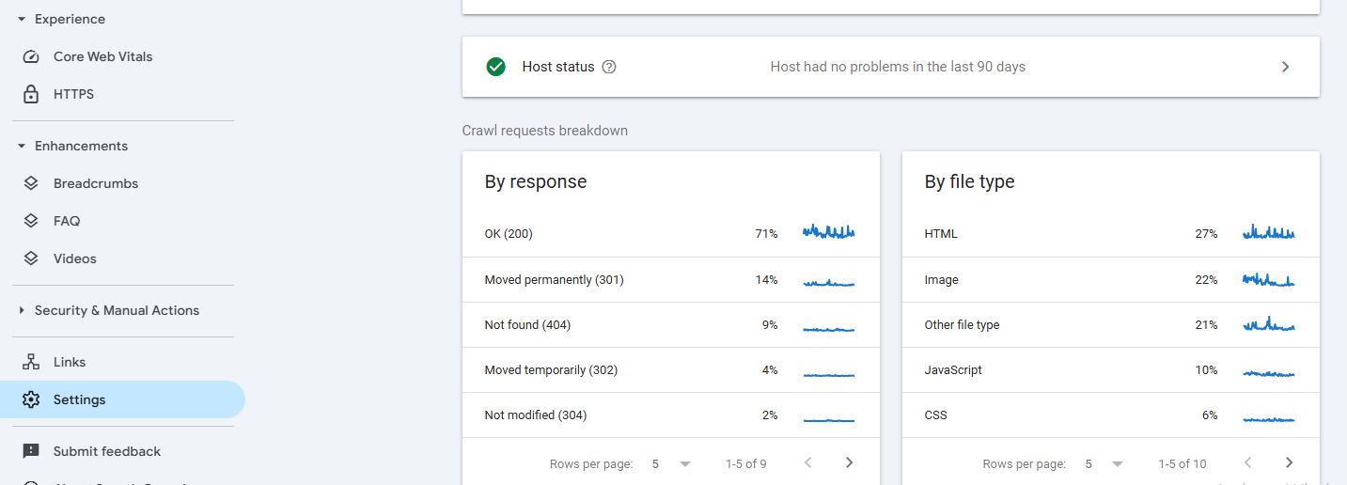1347x485 pixels.
Task: Click the Videos enhancement icon
Action: (x=31, y=258)
